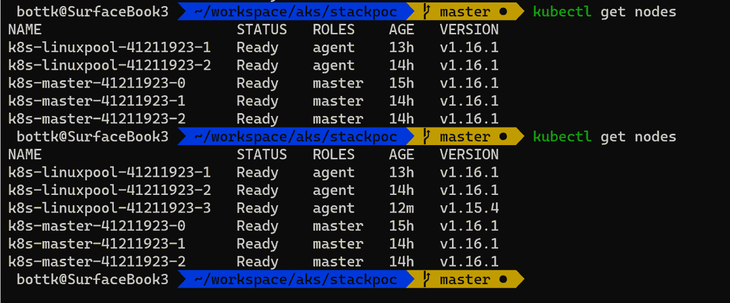Click 15h age in the five-node listing
The height and width of the screenshot is (303, 730).
pos(401,83)
